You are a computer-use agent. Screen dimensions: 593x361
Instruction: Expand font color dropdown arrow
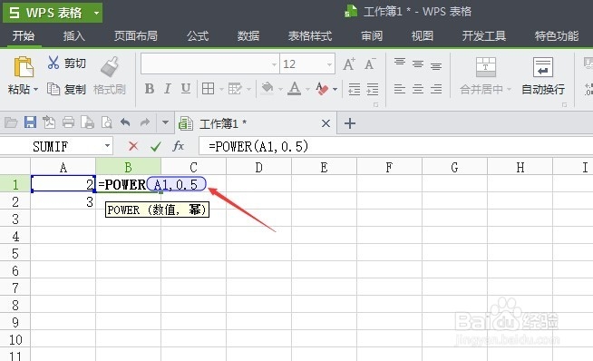click(308, 90)
